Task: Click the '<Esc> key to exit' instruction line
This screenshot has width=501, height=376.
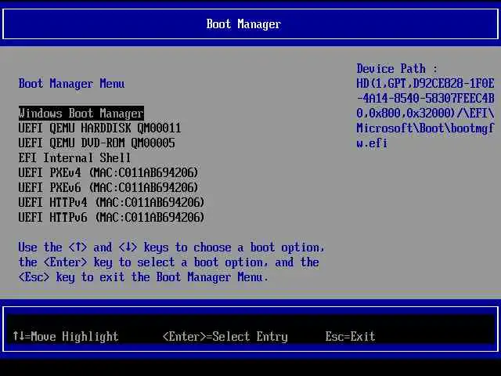Action: tap(143, 277)
